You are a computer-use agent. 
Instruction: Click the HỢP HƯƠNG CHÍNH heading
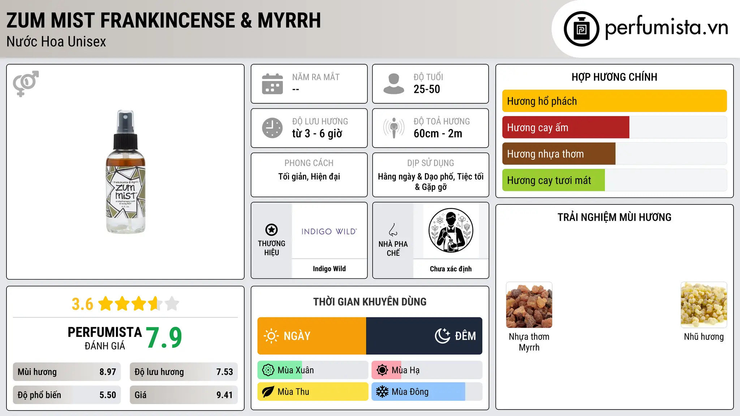[x=614, y=77]
